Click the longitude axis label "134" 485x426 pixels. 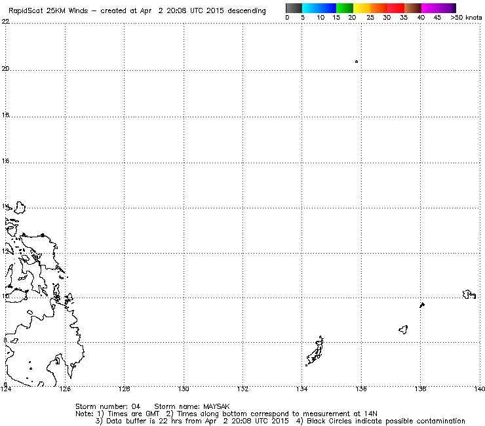[x=302, y=389]
